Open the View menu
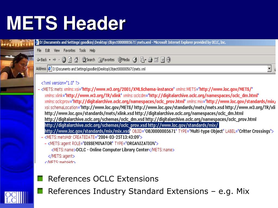The height and width of the screenshot is (208, 278). pos(57,51)
